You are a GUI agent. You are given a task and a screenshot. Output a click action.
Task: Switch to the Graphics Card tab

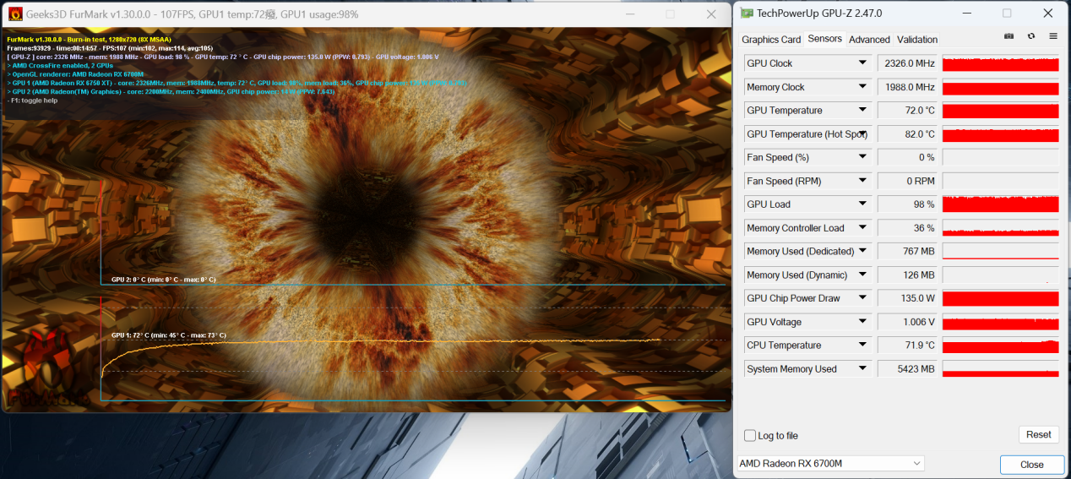pos(771,40)
